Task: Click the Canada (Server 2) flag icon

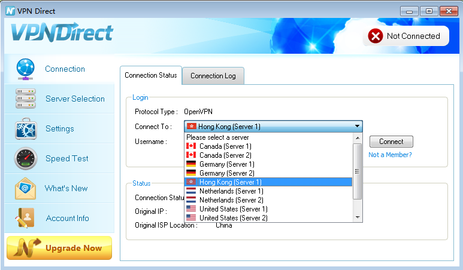Action: point(191,155)
